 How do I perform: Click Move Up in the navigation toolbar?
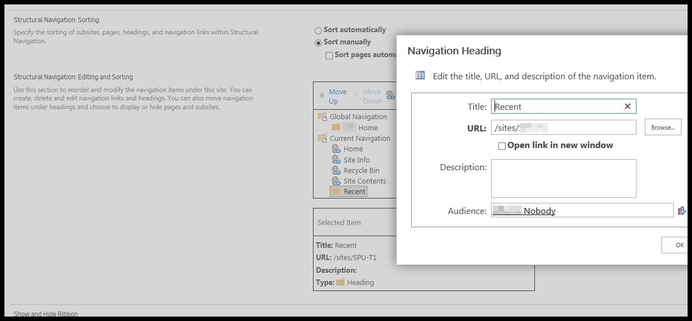337,95
